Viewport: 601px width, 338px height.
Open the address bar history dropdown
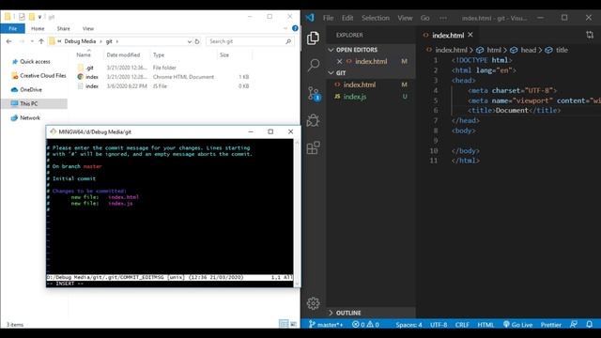coord(190,41)
